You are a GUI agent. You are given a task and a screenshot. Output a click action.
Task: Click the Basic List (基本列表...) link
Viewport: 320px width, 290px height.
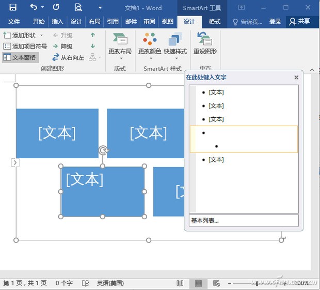coord(205,221)
